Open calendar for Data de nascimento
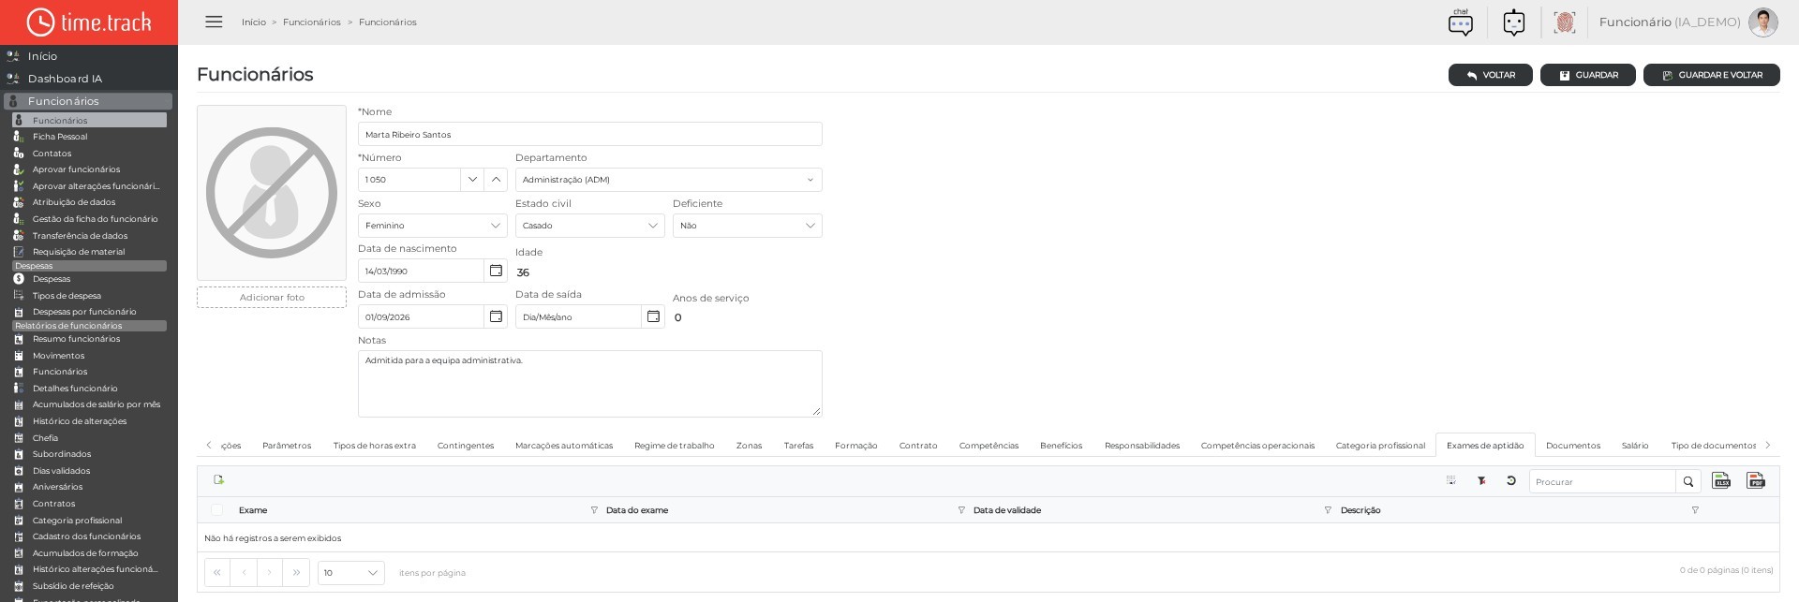 [x=496, y=271]
